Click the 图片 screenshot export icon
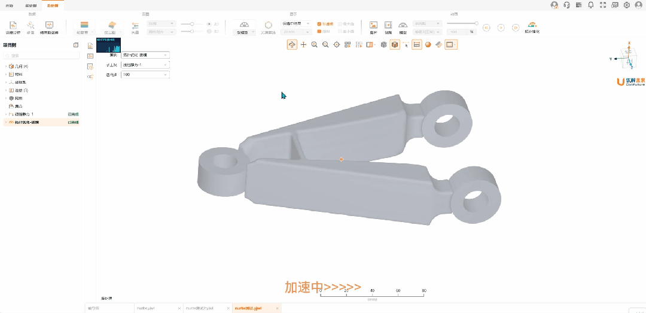Image resolution: width=646 pixels, height=313 pixels. 373,26
